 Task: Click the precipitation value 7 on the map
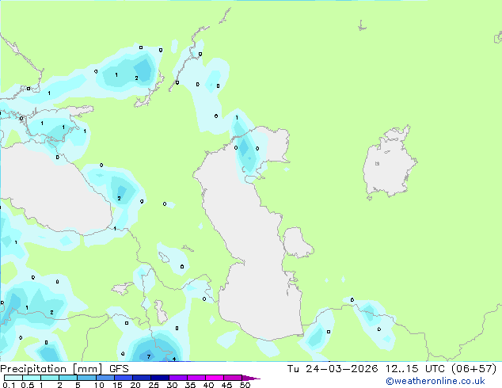point(149,356)
